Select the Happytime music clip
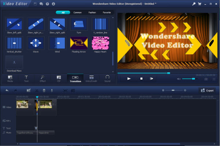The width and height of the screenshot is (220, 146). pos(46,133)
